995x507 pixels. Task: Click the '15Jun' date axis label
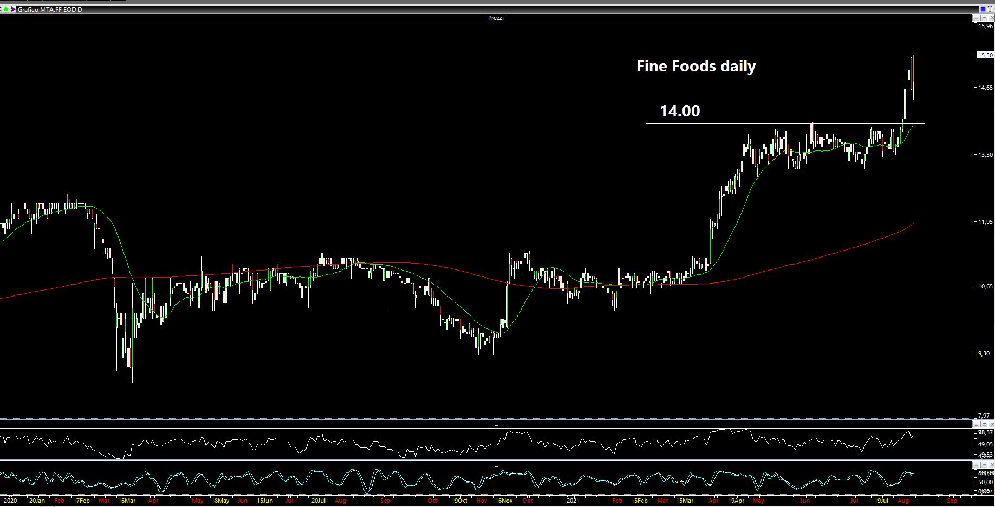tap(264, 501)
